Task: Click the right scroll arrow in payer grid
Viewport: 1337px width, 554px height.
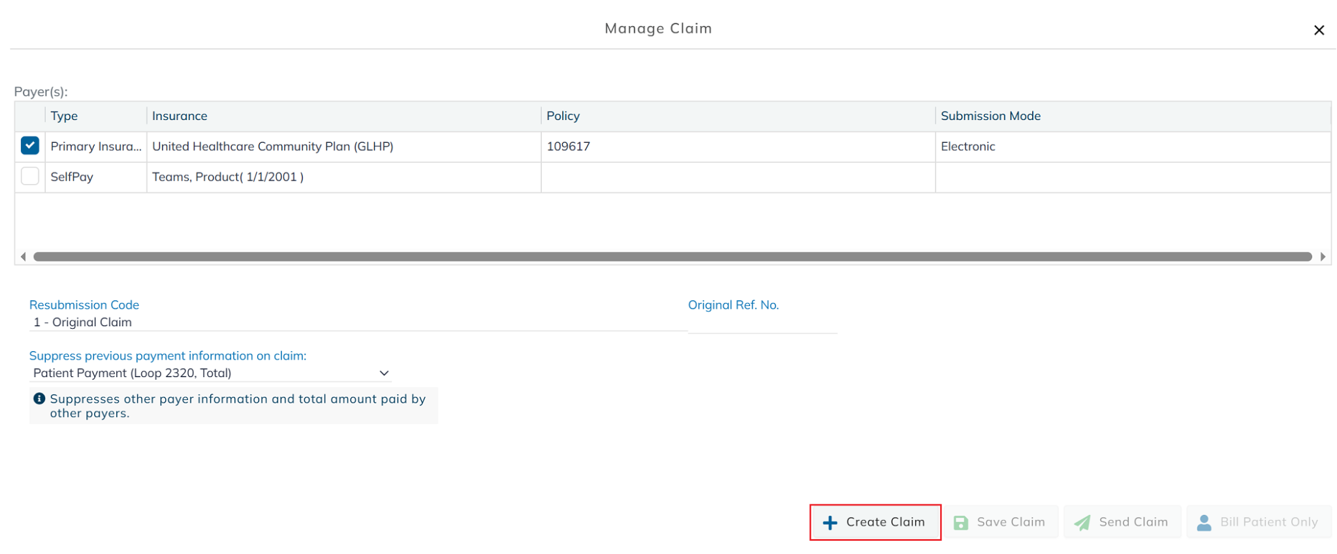Action: (x=1323, y=257)
